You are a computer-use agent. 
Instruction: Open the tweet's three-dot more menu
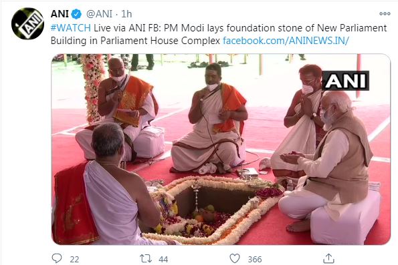tap(385, 13)
